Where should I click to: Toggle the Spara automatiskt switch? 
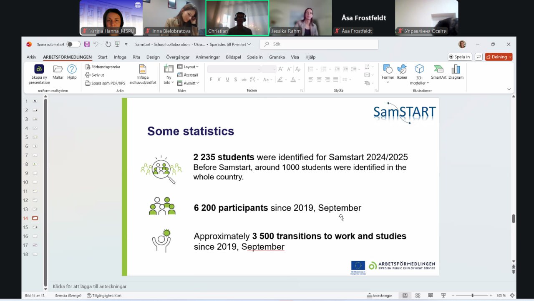click(x=73, y=44)
